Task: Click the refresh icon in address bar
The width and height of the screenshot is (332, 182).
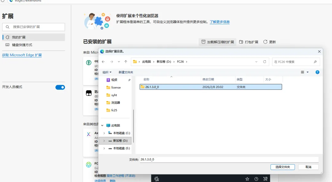Action: point(265,62)
